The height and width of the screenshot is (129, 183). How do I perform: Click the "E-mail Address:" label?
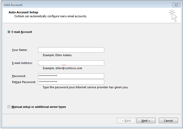tap(22, 63)
